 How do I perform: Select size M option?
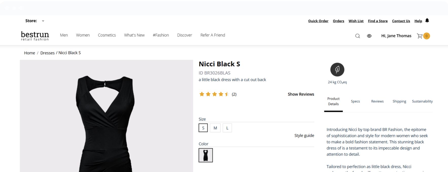[215, 128]
